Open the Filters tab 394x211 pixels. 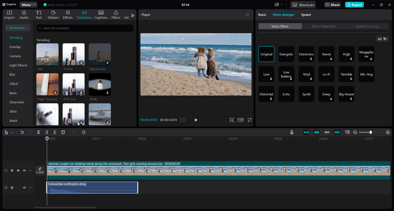(x=116, y=15)
